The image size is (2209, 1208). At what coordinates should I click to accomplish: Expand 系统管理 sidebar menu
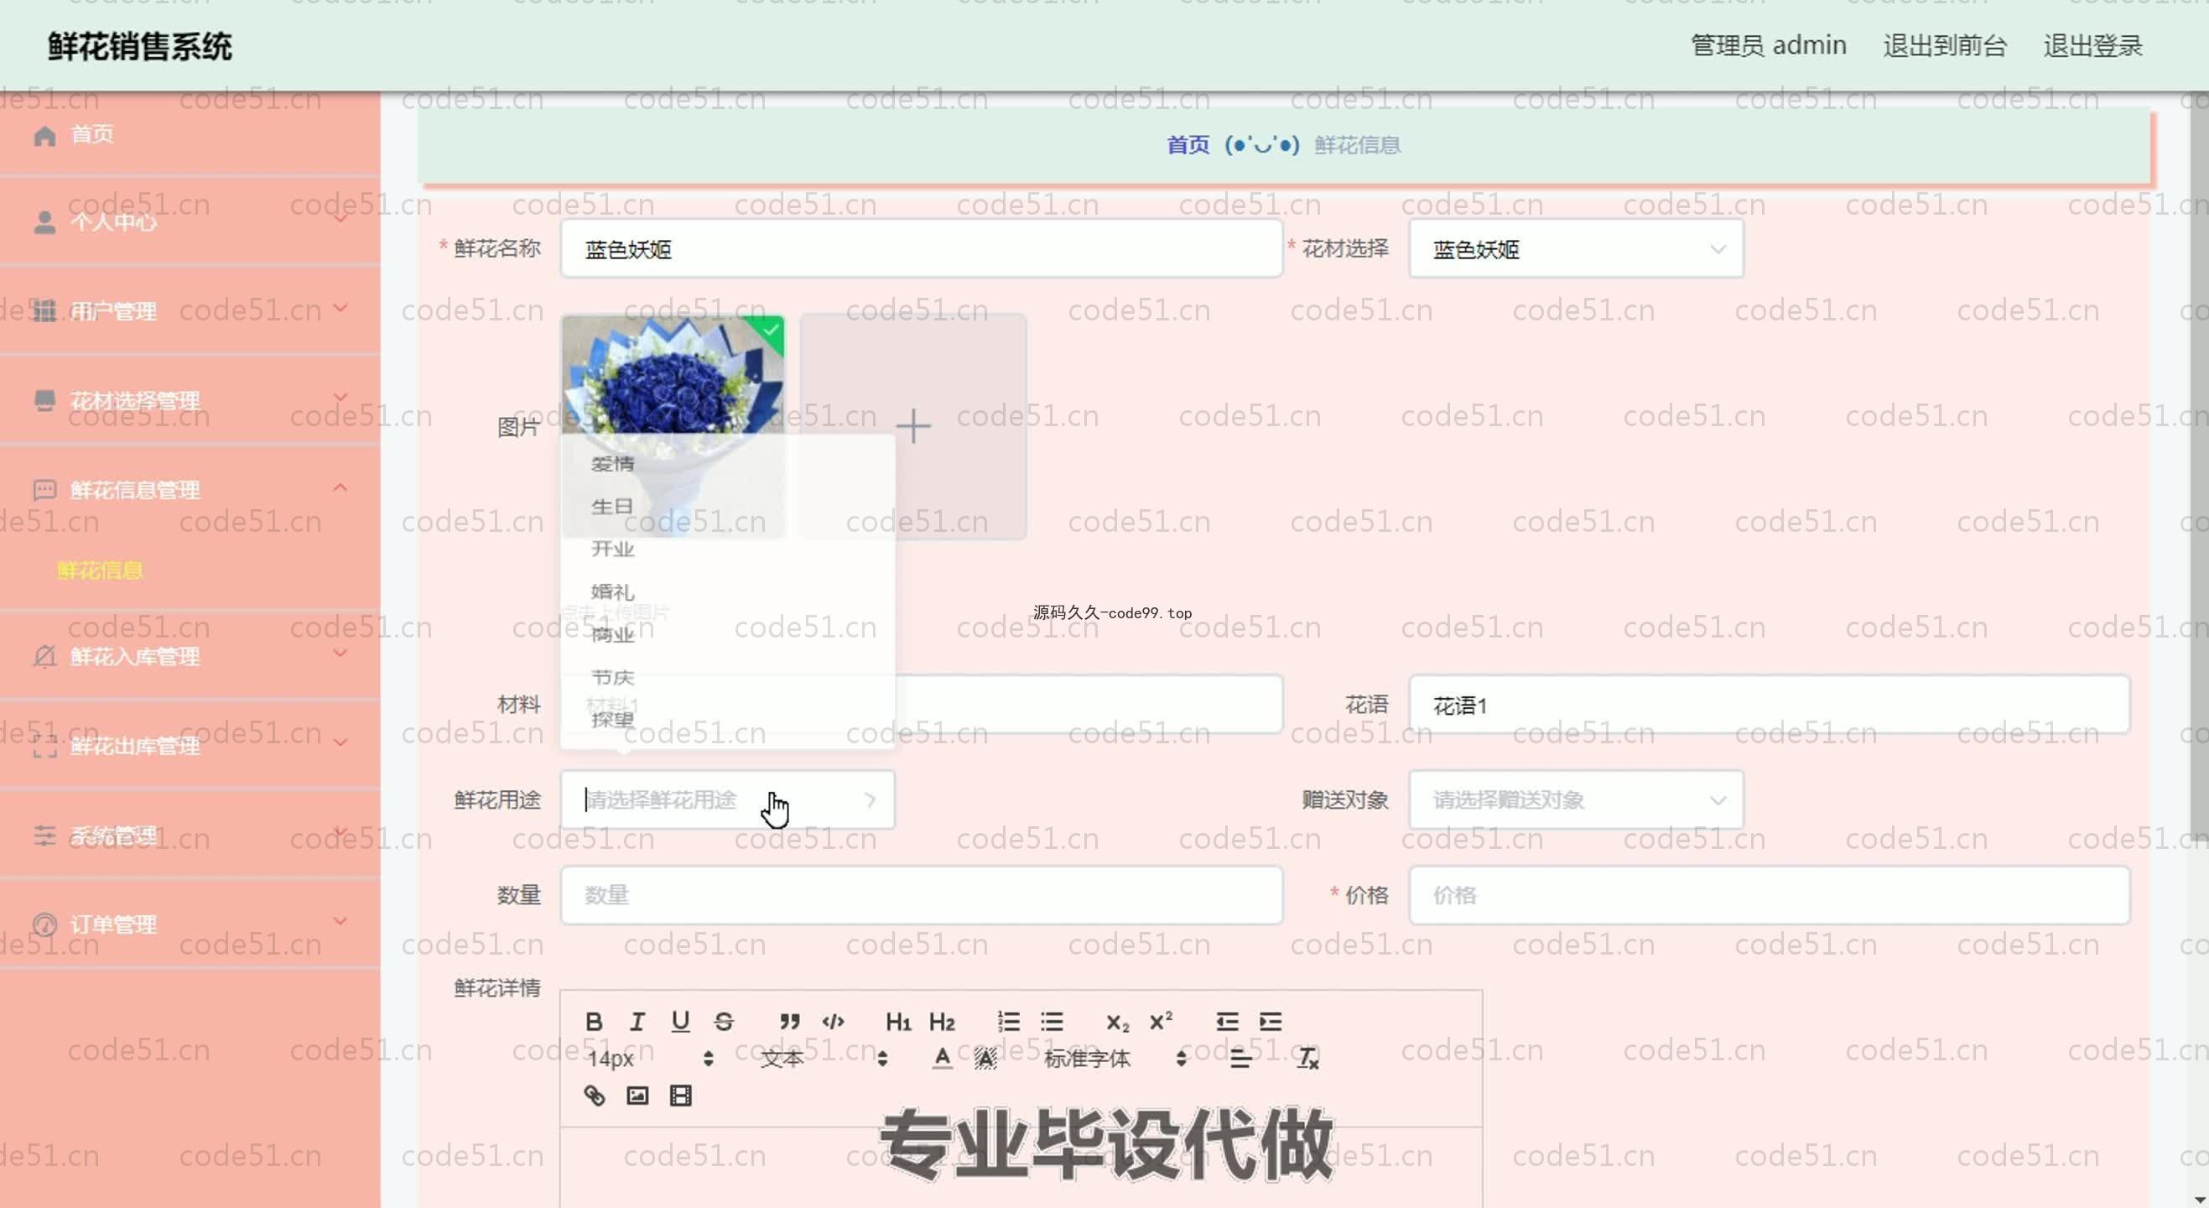(190, 835)
